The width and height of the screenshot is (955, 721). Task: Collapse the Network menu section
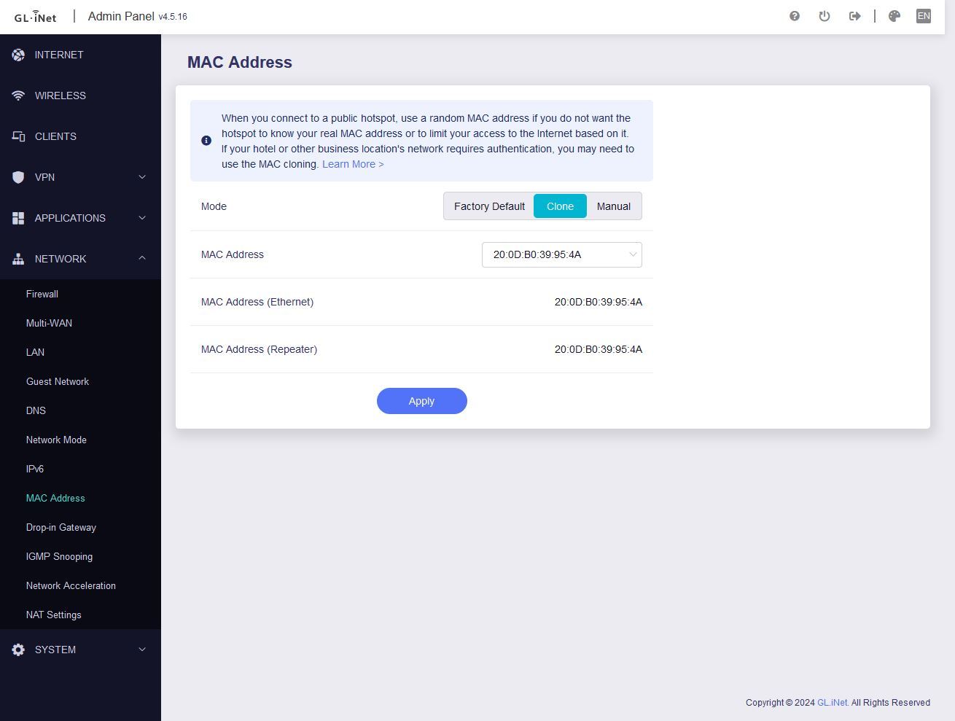[x=80, y=259]
